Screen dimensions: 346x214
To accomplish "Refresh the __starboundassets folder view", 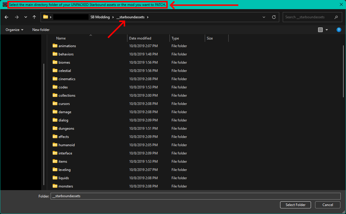I will pyautogui.click(x=274, y=17).
